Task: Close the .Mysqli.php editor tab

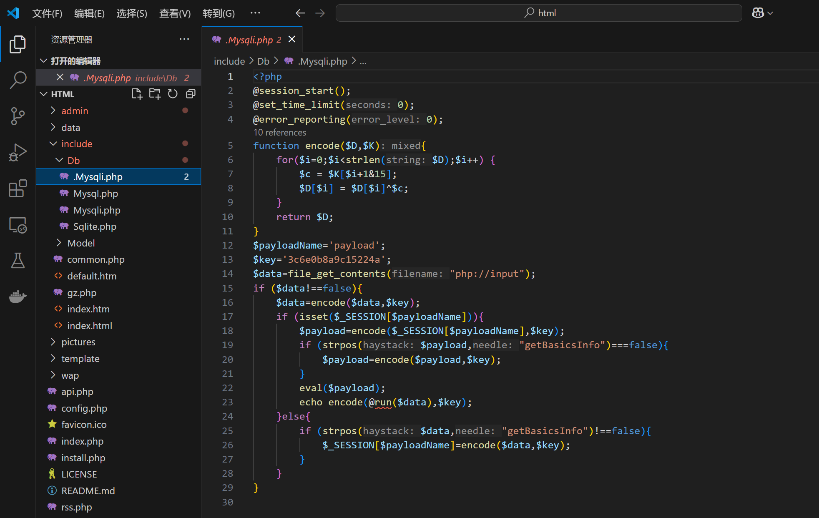Action: point(292,39)
